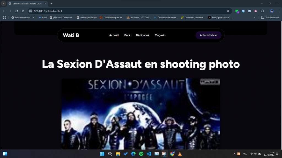Screen dimensions: 282x158
Task: Open the Photos app in taskbar
Action: (x=157, y=154)
